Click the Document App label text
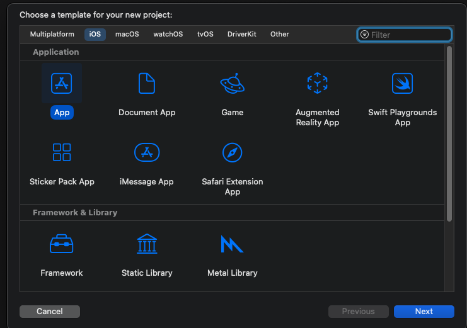The image size is (467, 328). pyautogui.click(x=147, y=113)
